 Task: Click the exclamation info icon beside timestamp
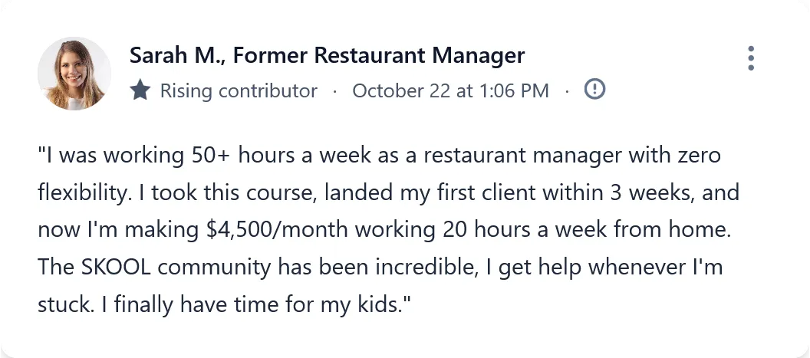(x=594, y=90)
